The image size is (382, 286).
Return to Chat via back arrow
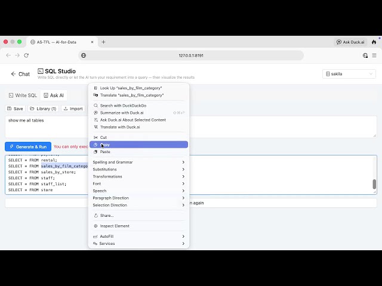pyautogui.click(x=20, y=74)
